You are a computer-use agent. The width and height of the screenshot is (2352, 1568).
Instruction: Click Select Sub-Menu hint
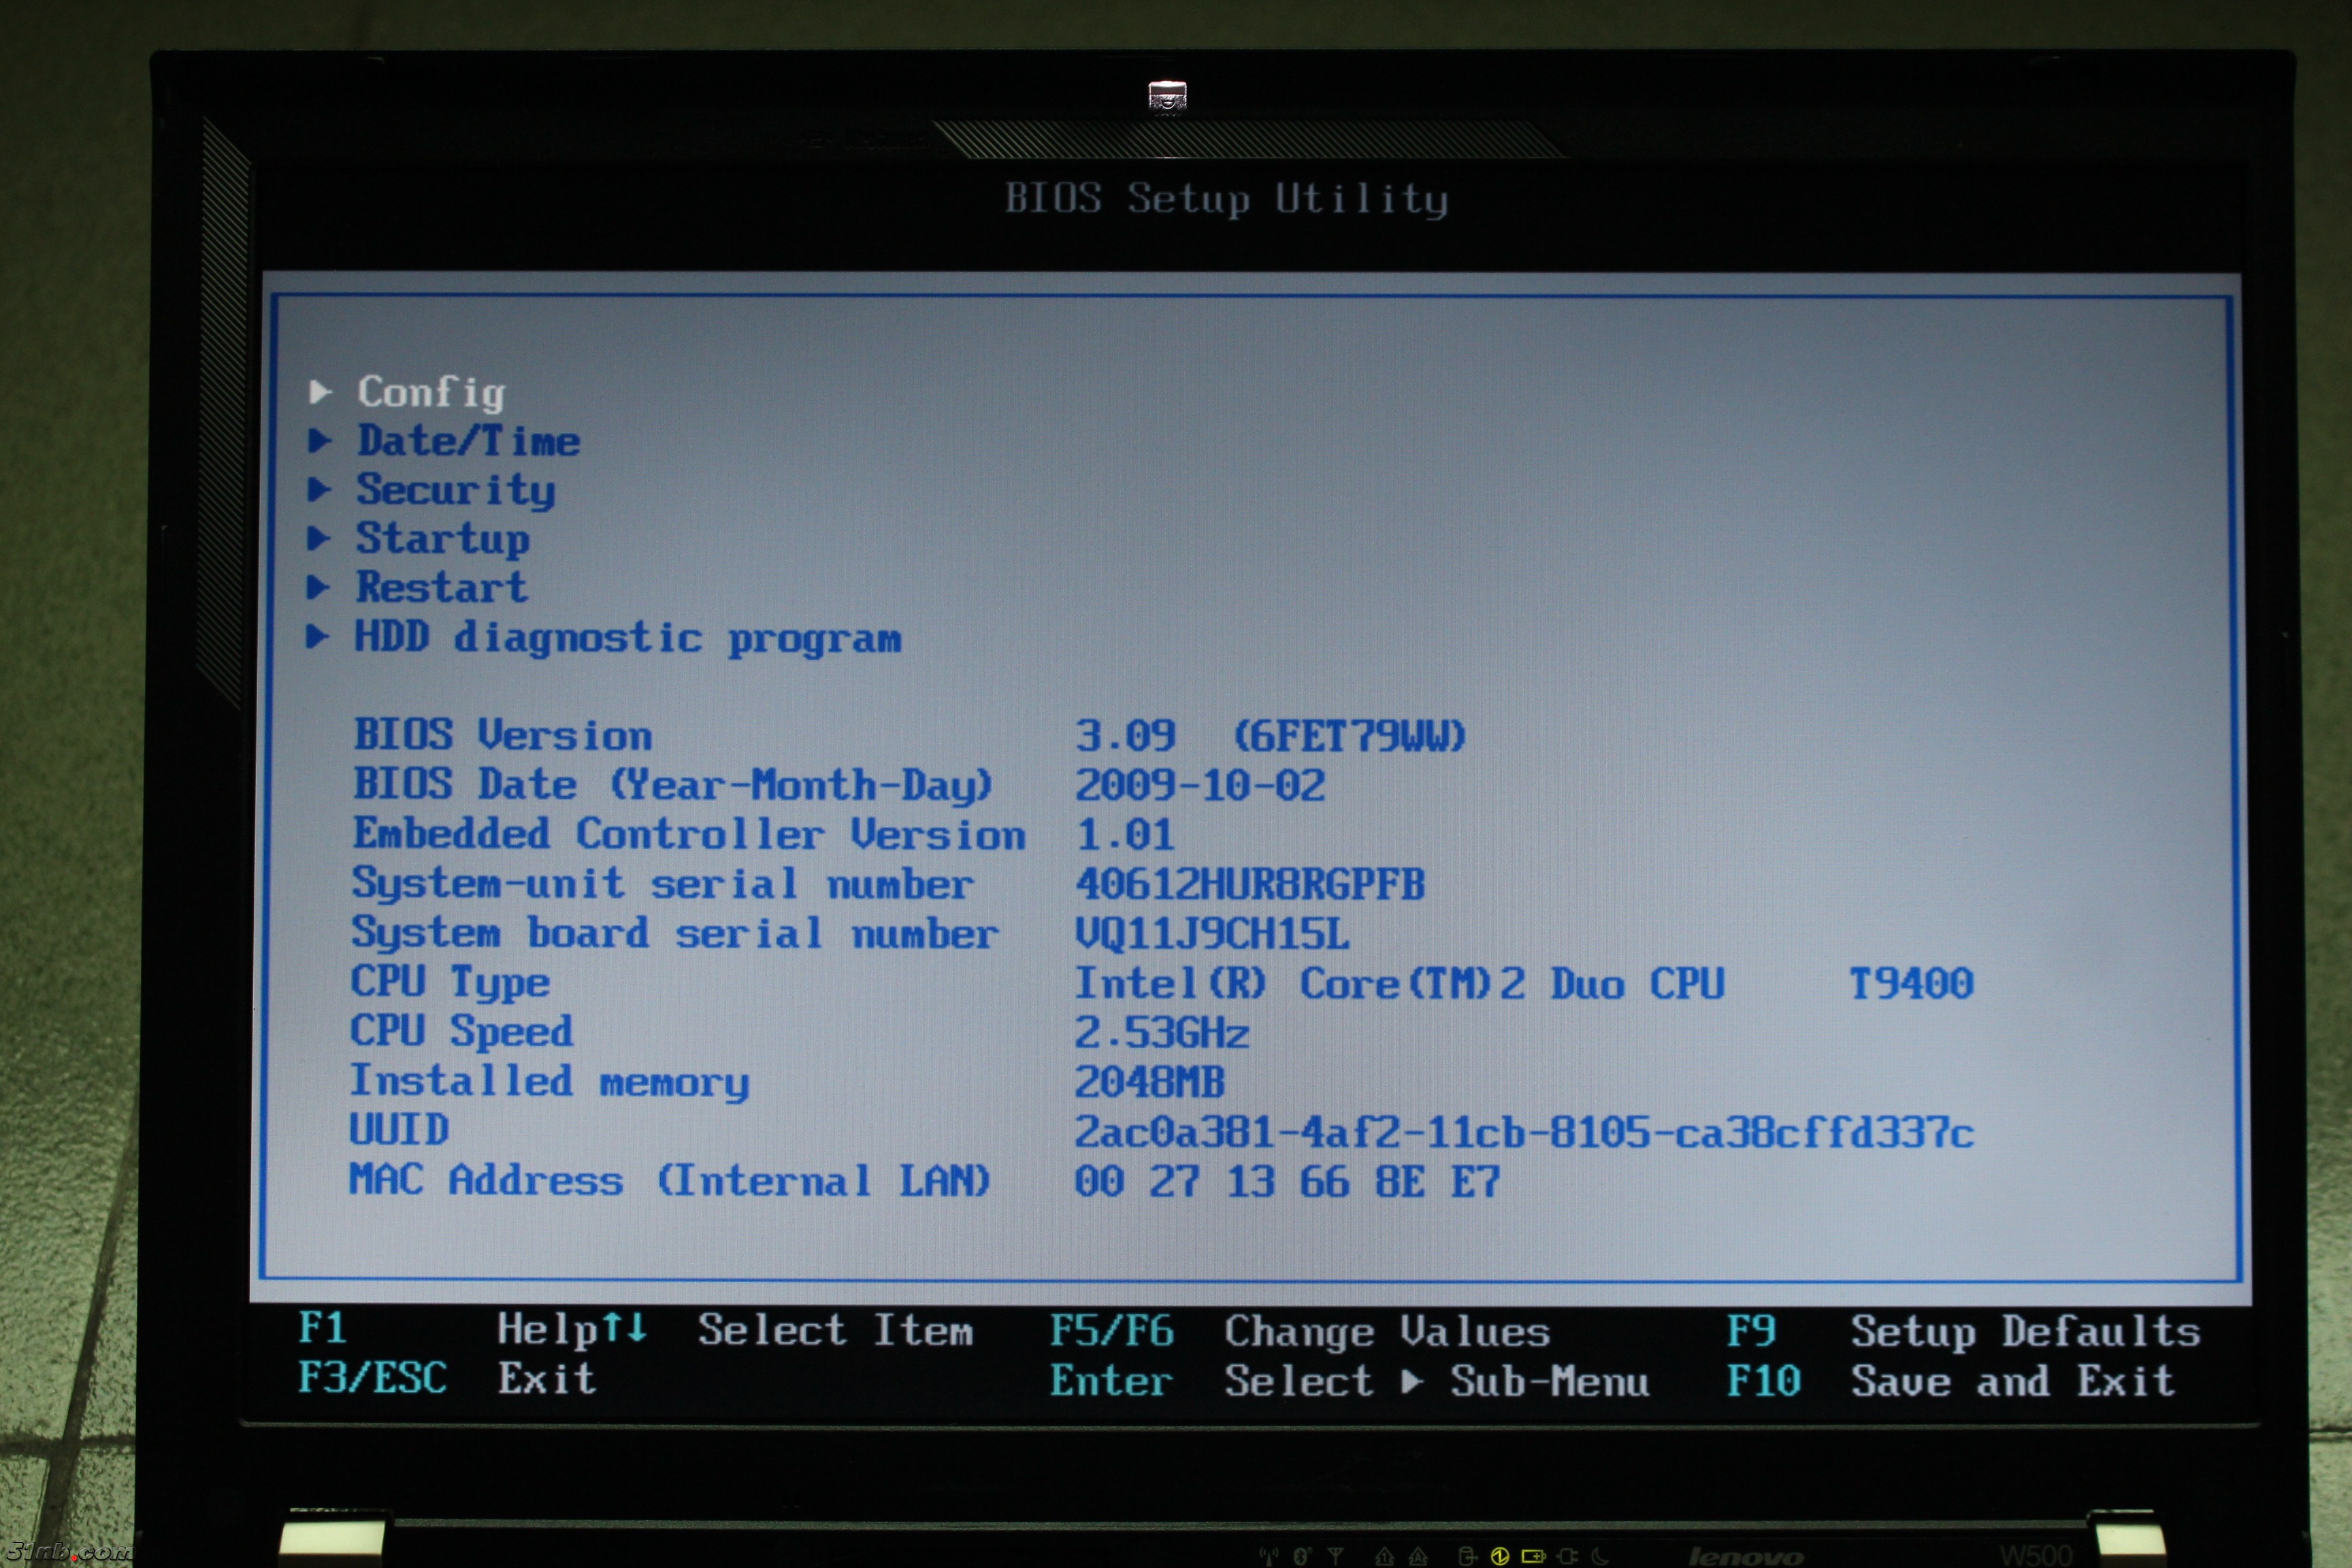click(1437, 1382)
